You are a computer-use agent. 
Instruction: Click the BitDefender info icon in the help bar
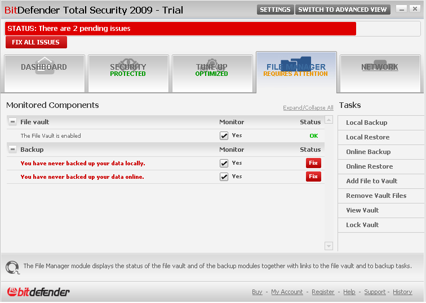click(12, 267)
